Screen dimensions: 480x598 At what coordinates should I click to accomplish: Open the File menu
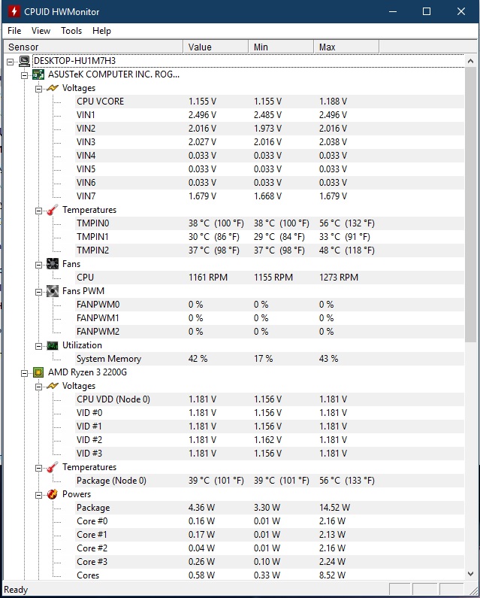[14, 31]
